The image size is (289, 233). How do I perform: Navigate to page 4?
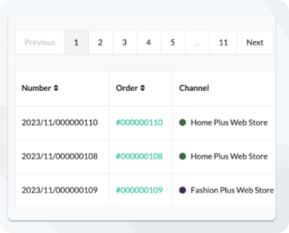(x=148, y=42)
